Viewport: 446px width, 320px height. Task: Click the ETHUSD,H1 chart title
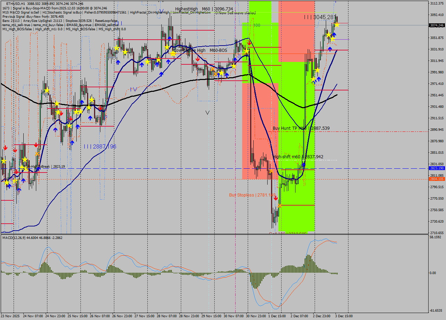15,3
